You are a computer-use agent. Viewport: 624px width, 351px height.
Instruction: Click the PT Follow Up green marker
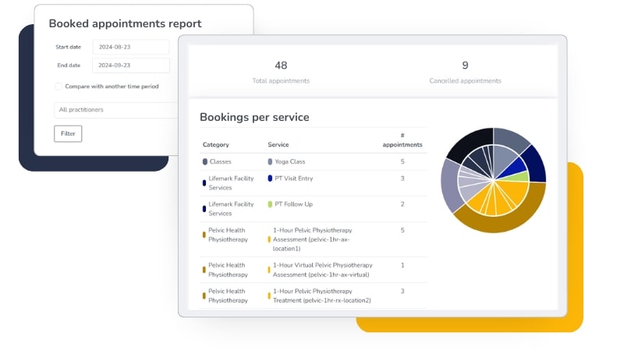270,204
